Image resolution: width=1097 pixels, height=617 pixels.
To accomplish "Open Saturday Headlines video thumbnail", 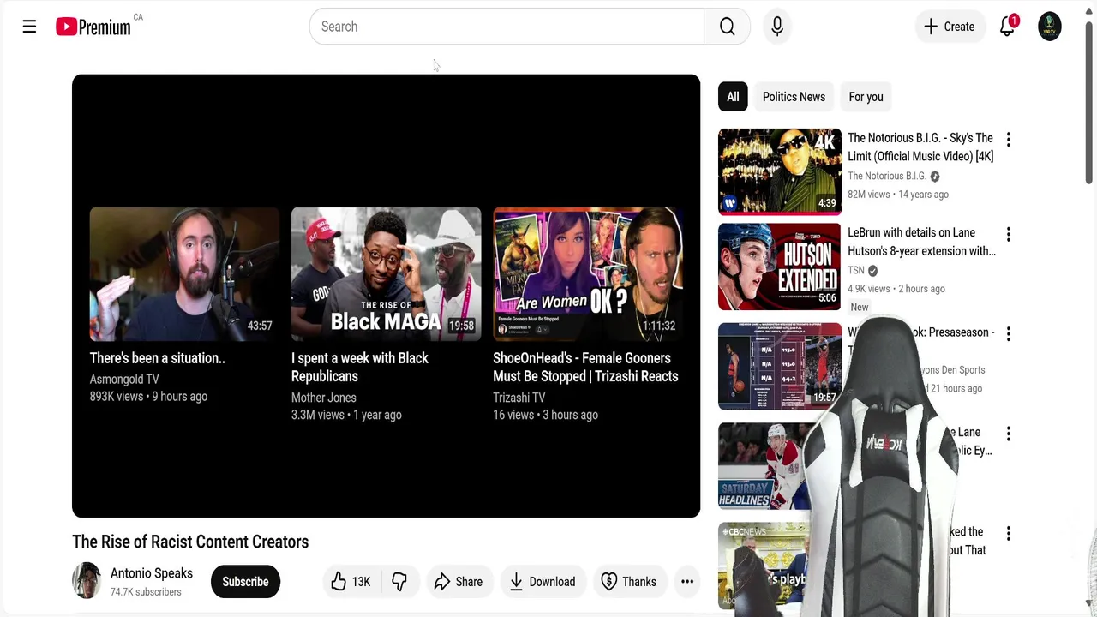I will click(x=763, y=466).
